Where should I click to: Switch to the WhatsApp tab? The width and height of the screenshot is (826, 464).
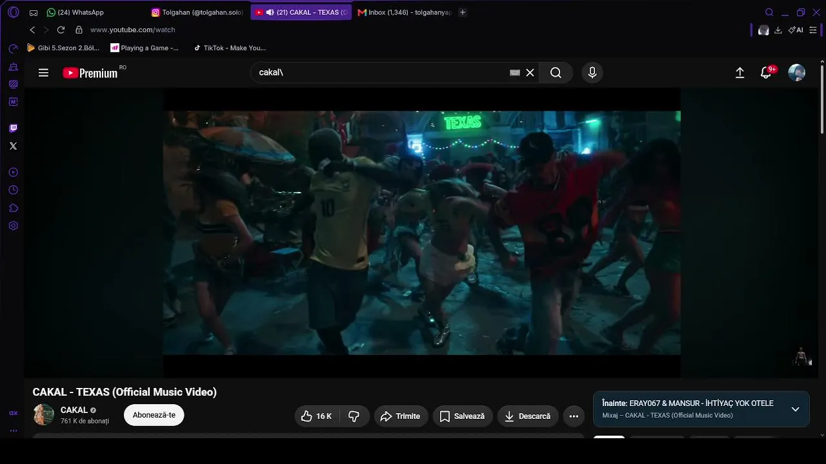point(76,12)
